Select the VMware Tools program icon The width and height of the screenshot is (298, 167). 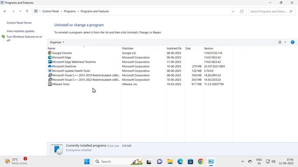[x=50, y=84]
